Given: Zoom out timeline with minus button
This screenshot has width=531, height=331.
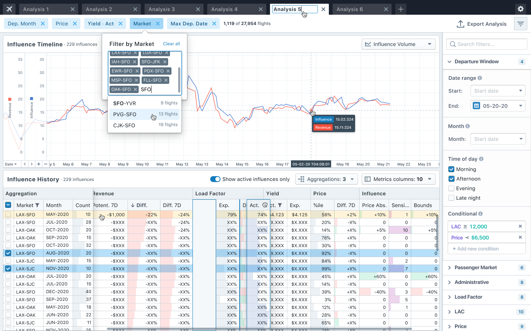Looking at the screenshot, I should [46, 164].
